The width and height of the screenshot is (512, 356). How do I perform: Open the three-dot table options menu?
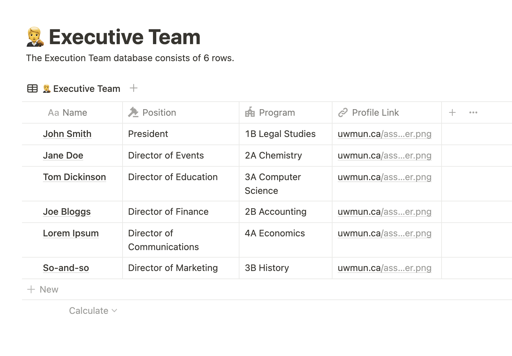473,112
